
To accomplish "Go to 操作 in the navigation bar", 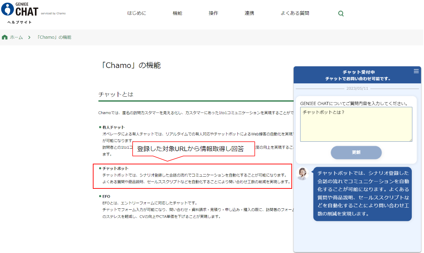I will [x=213, y=13].
